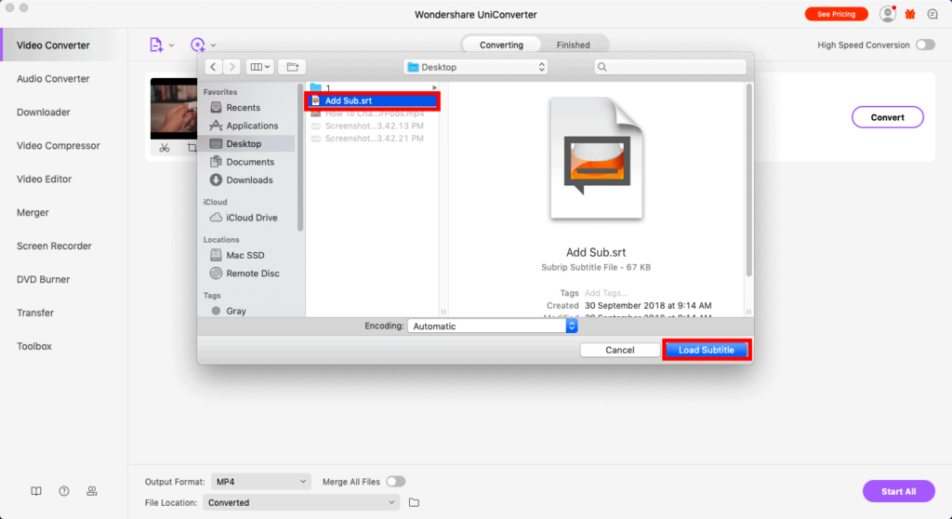Expand the Load DVD dropdown arrow
This screenshot has height=519, width=952.
(x=213, y=46)
